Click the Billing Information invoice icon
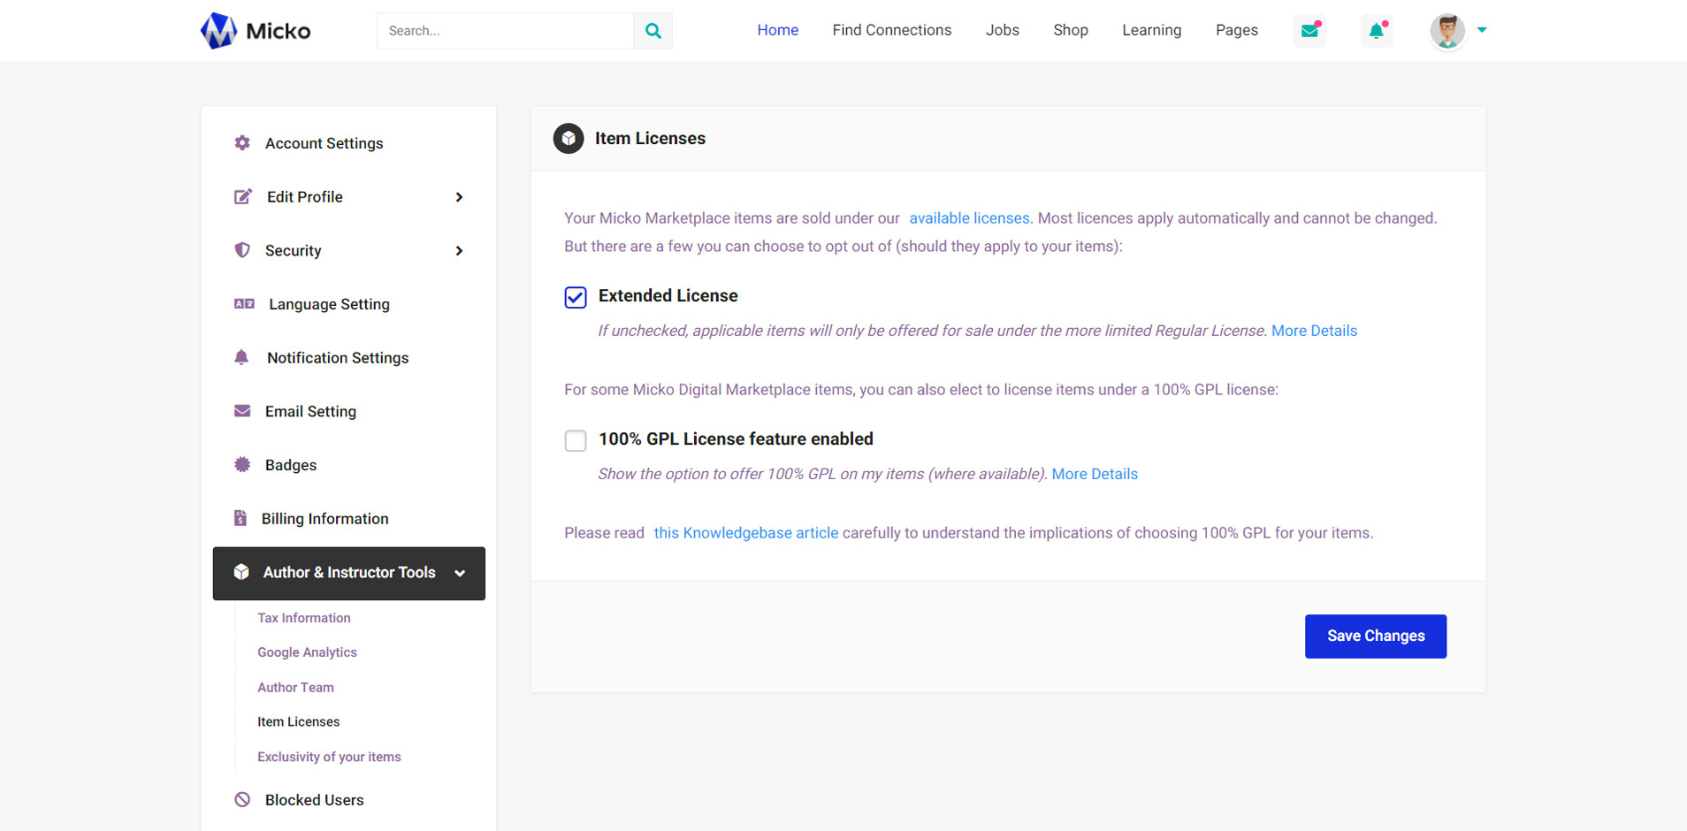 (240, 519)
